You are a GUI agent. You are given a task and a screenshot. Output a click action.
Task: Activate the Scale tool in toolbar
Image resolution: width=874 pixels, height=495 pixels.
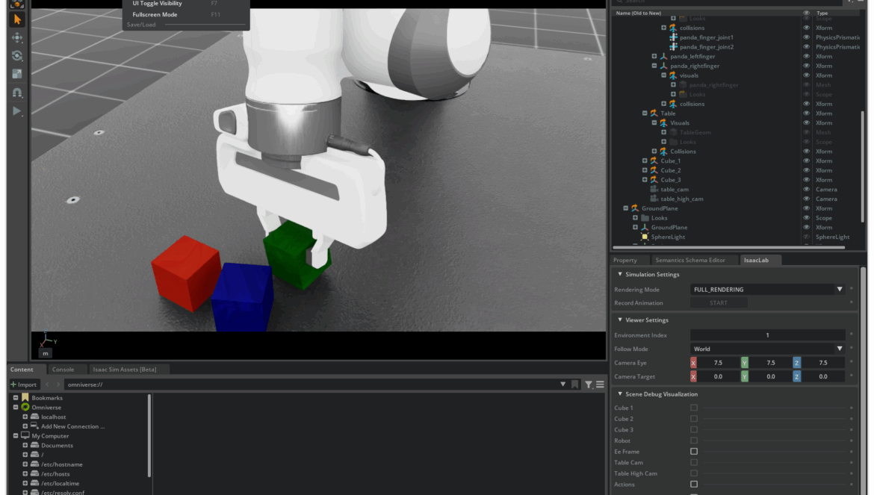[16, 75]
